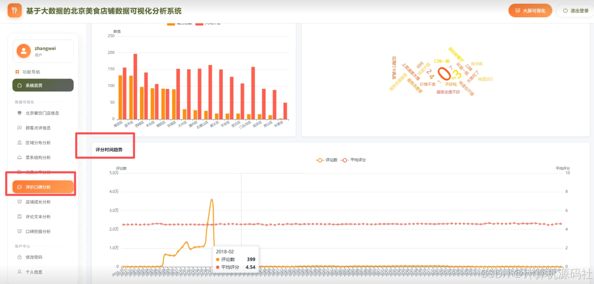Click the word 口味一般 in the cloud
The width and height of the screenshot is (594, 284).
pos(442,61)
